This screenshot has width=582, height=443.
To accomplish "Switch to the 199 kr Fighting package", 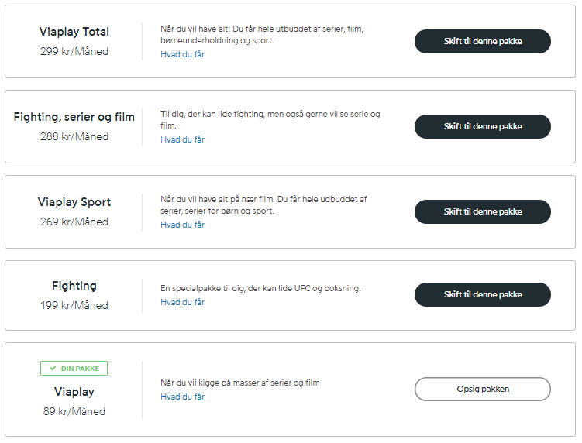I will click(483, 294).
